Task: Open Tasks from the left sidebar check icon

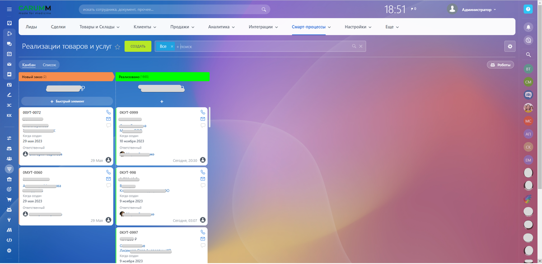Action: click(9, 23)
